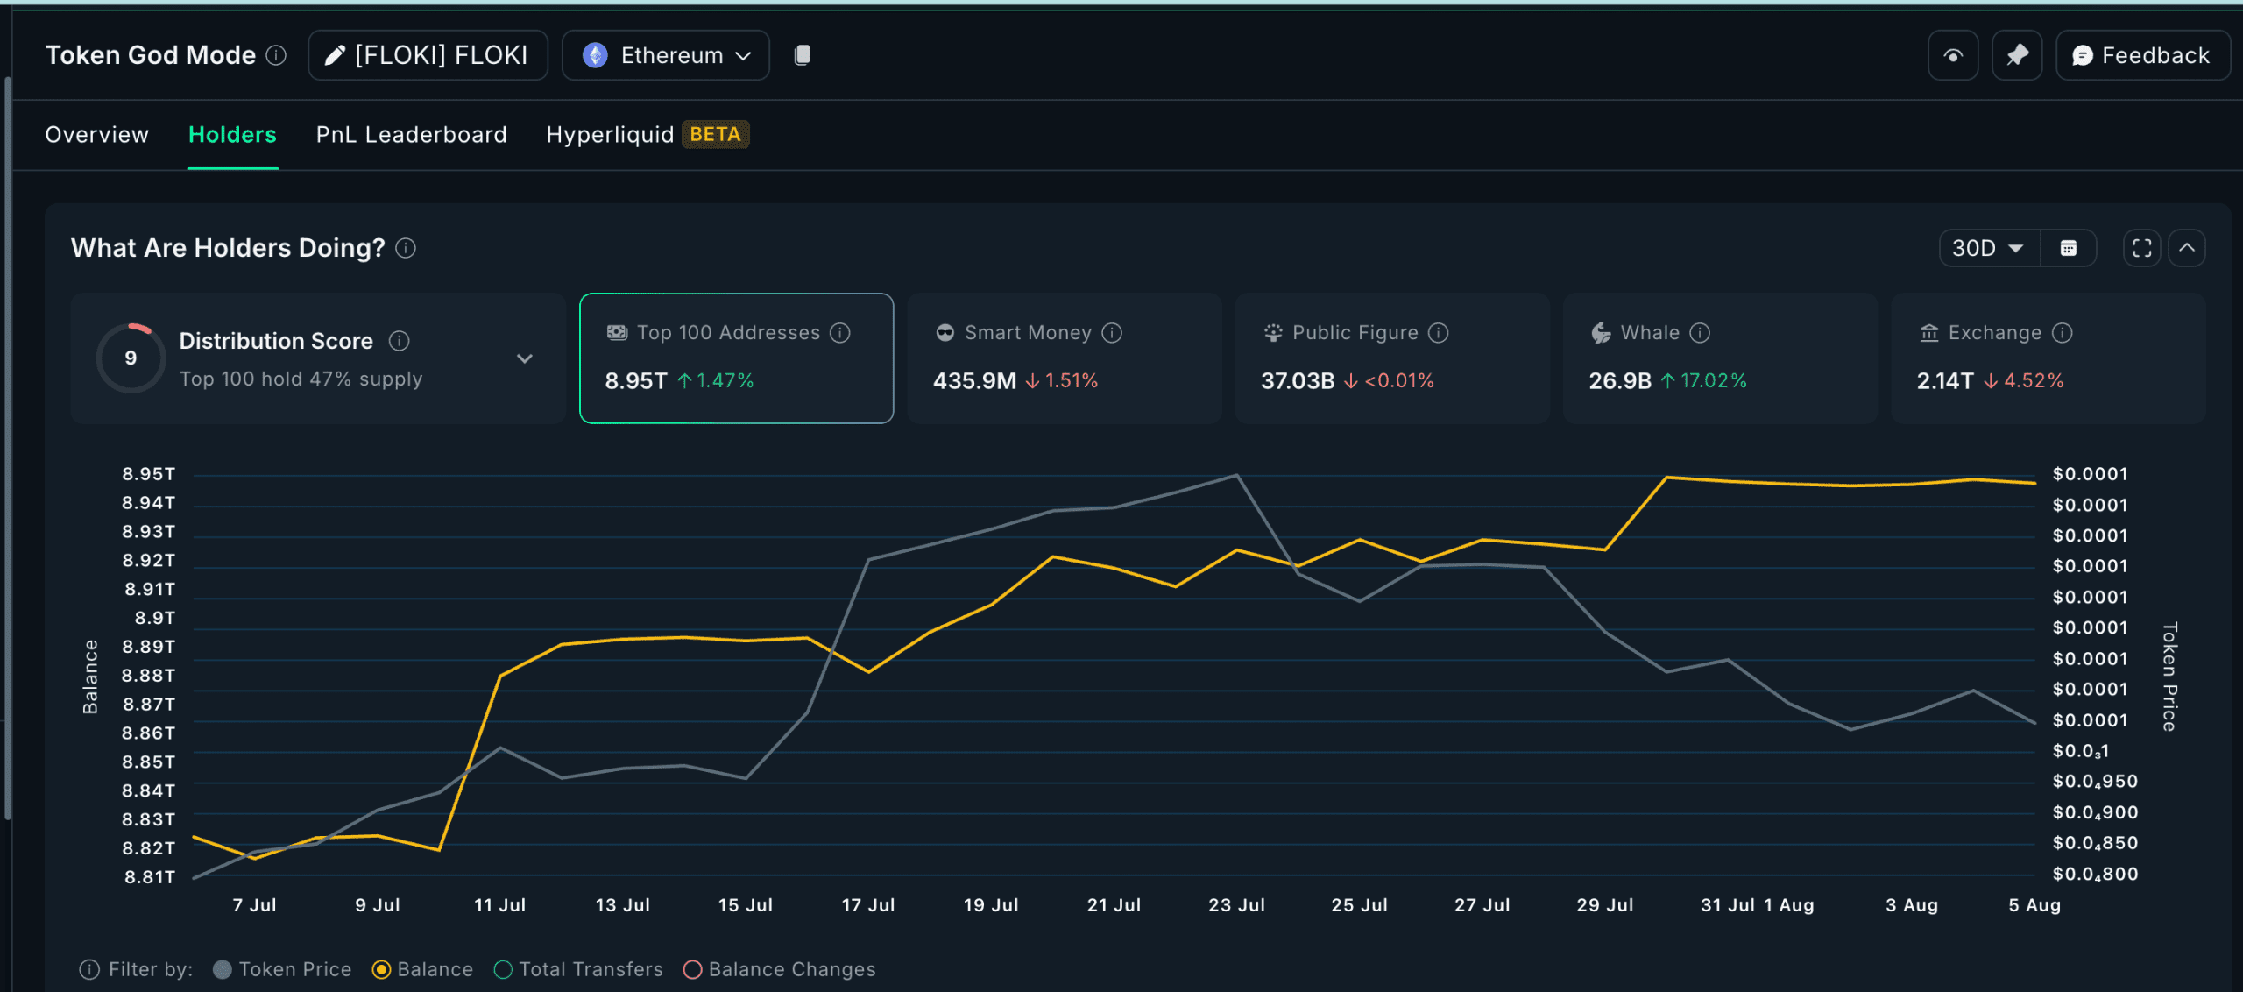Expand the Distribution Score chevron
This screenshot has width=2243, height=992.
[524, 358]
